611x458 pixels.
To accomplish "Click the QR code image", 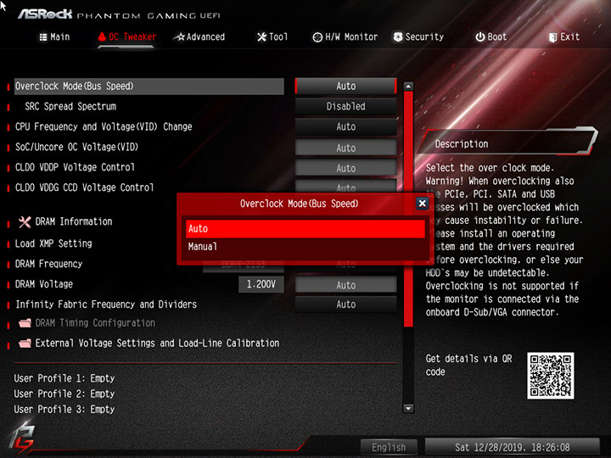I will pyautogui.click(x=550, y=376).
